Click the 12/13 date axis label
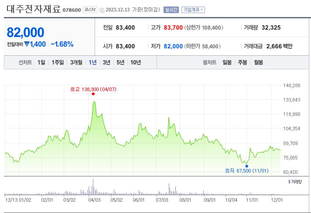311x213 pixels. tap(11, 200)
